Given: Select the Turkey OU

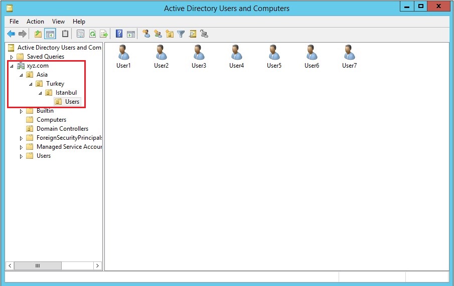Looking at the screenshot, I should 55,84.
